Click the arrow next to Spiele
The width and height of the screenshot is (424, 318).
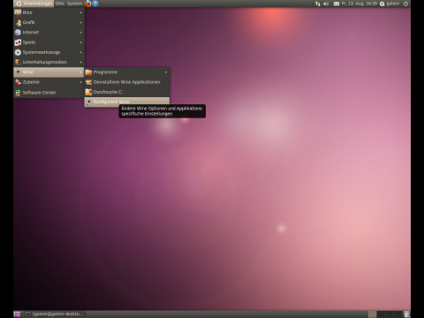click(x=81, y=42)
